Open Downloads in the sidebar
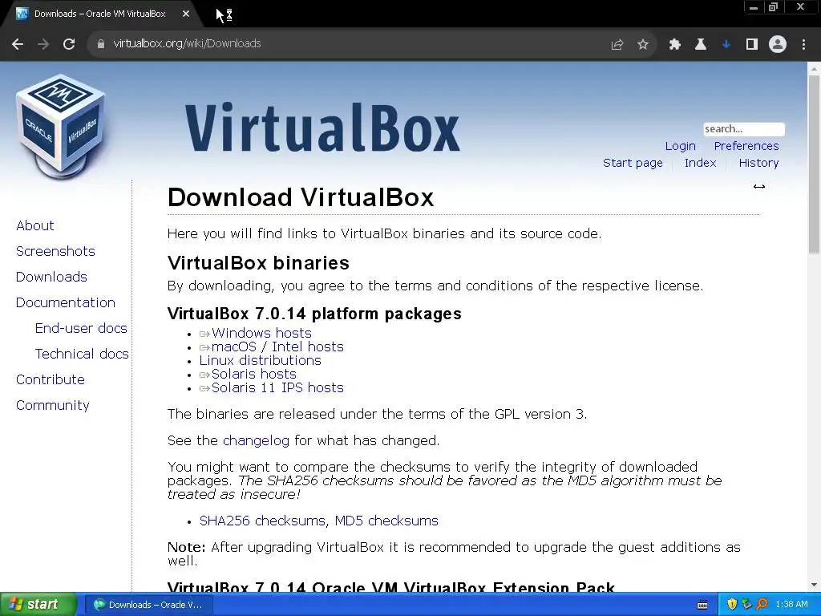 coord(51,277)
